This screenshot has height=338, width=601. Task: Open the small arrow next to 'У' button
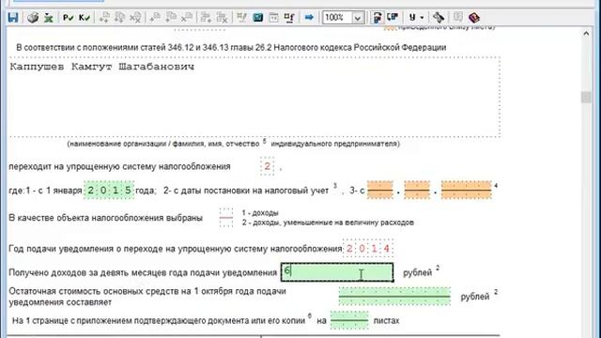pos(422,18)
